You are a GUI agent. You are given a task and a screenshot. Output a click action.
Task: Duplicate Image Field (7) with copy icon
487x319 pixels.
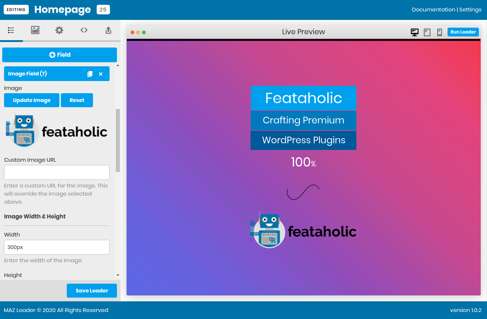pos(90,74)
